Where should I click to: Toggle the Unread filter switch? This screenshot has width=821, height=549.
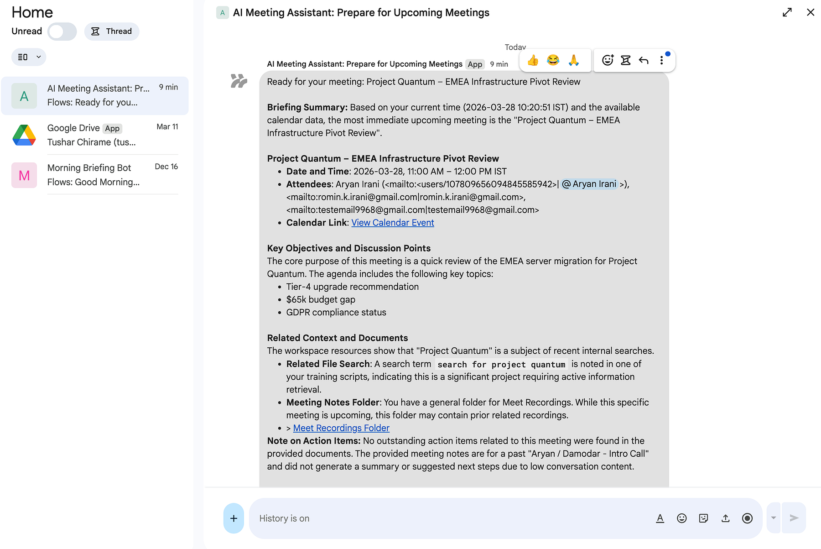point(62,31)
